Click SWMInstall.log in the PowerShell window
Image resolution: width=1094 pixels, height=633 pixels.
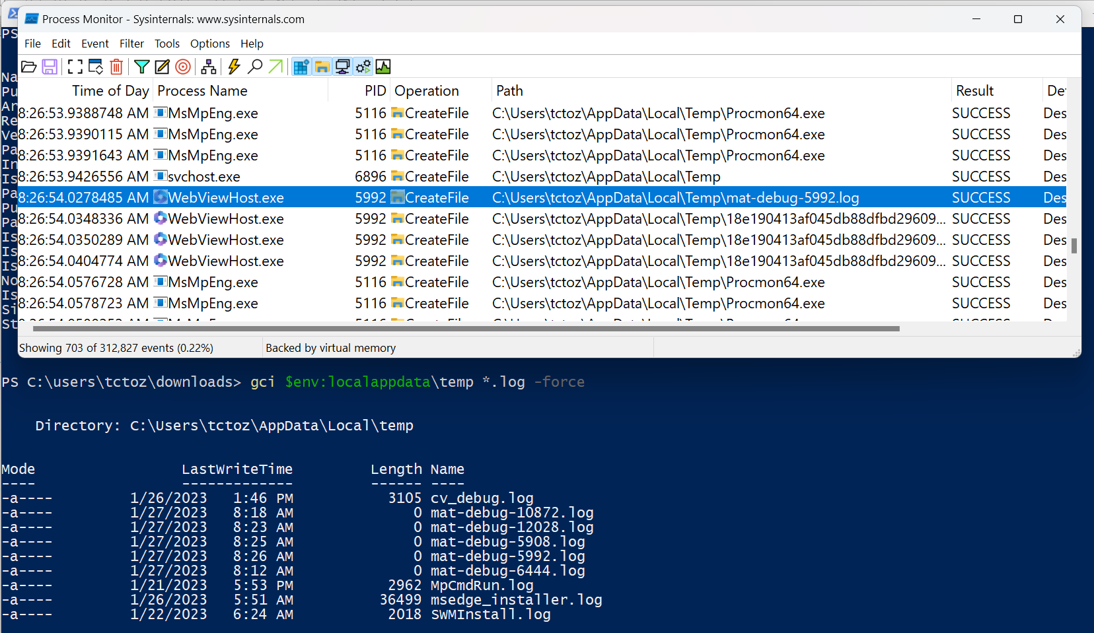491,615
